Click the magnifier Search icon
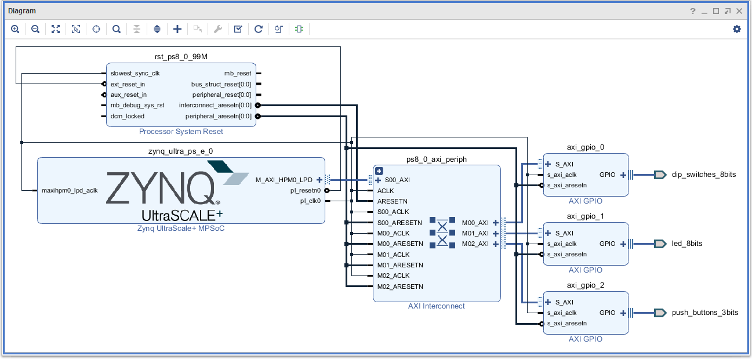 (117, 29)
